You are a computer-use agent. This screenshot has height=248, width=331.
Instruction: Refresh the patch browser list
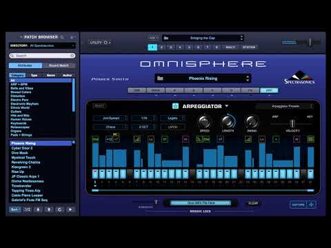tap(59, 209)
